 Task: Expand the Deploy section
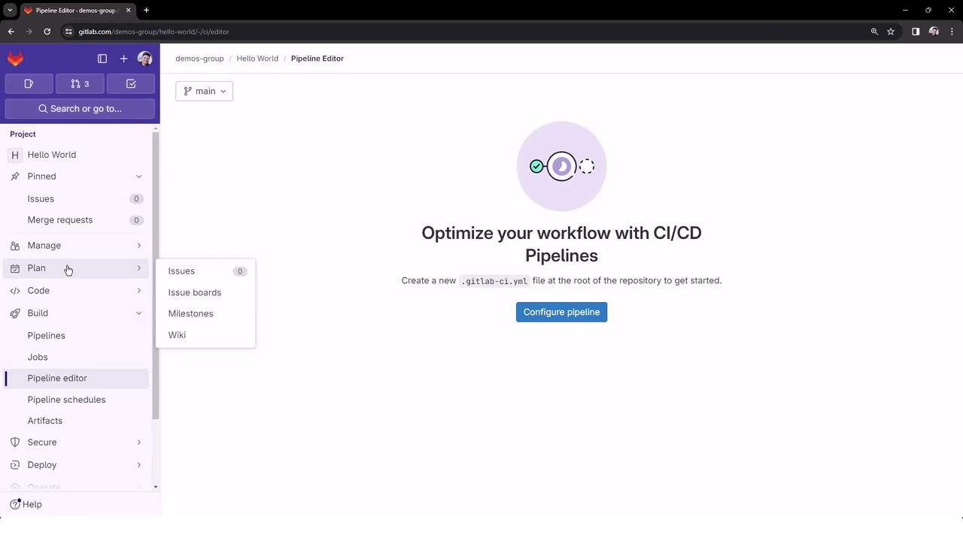coord(77,465)
